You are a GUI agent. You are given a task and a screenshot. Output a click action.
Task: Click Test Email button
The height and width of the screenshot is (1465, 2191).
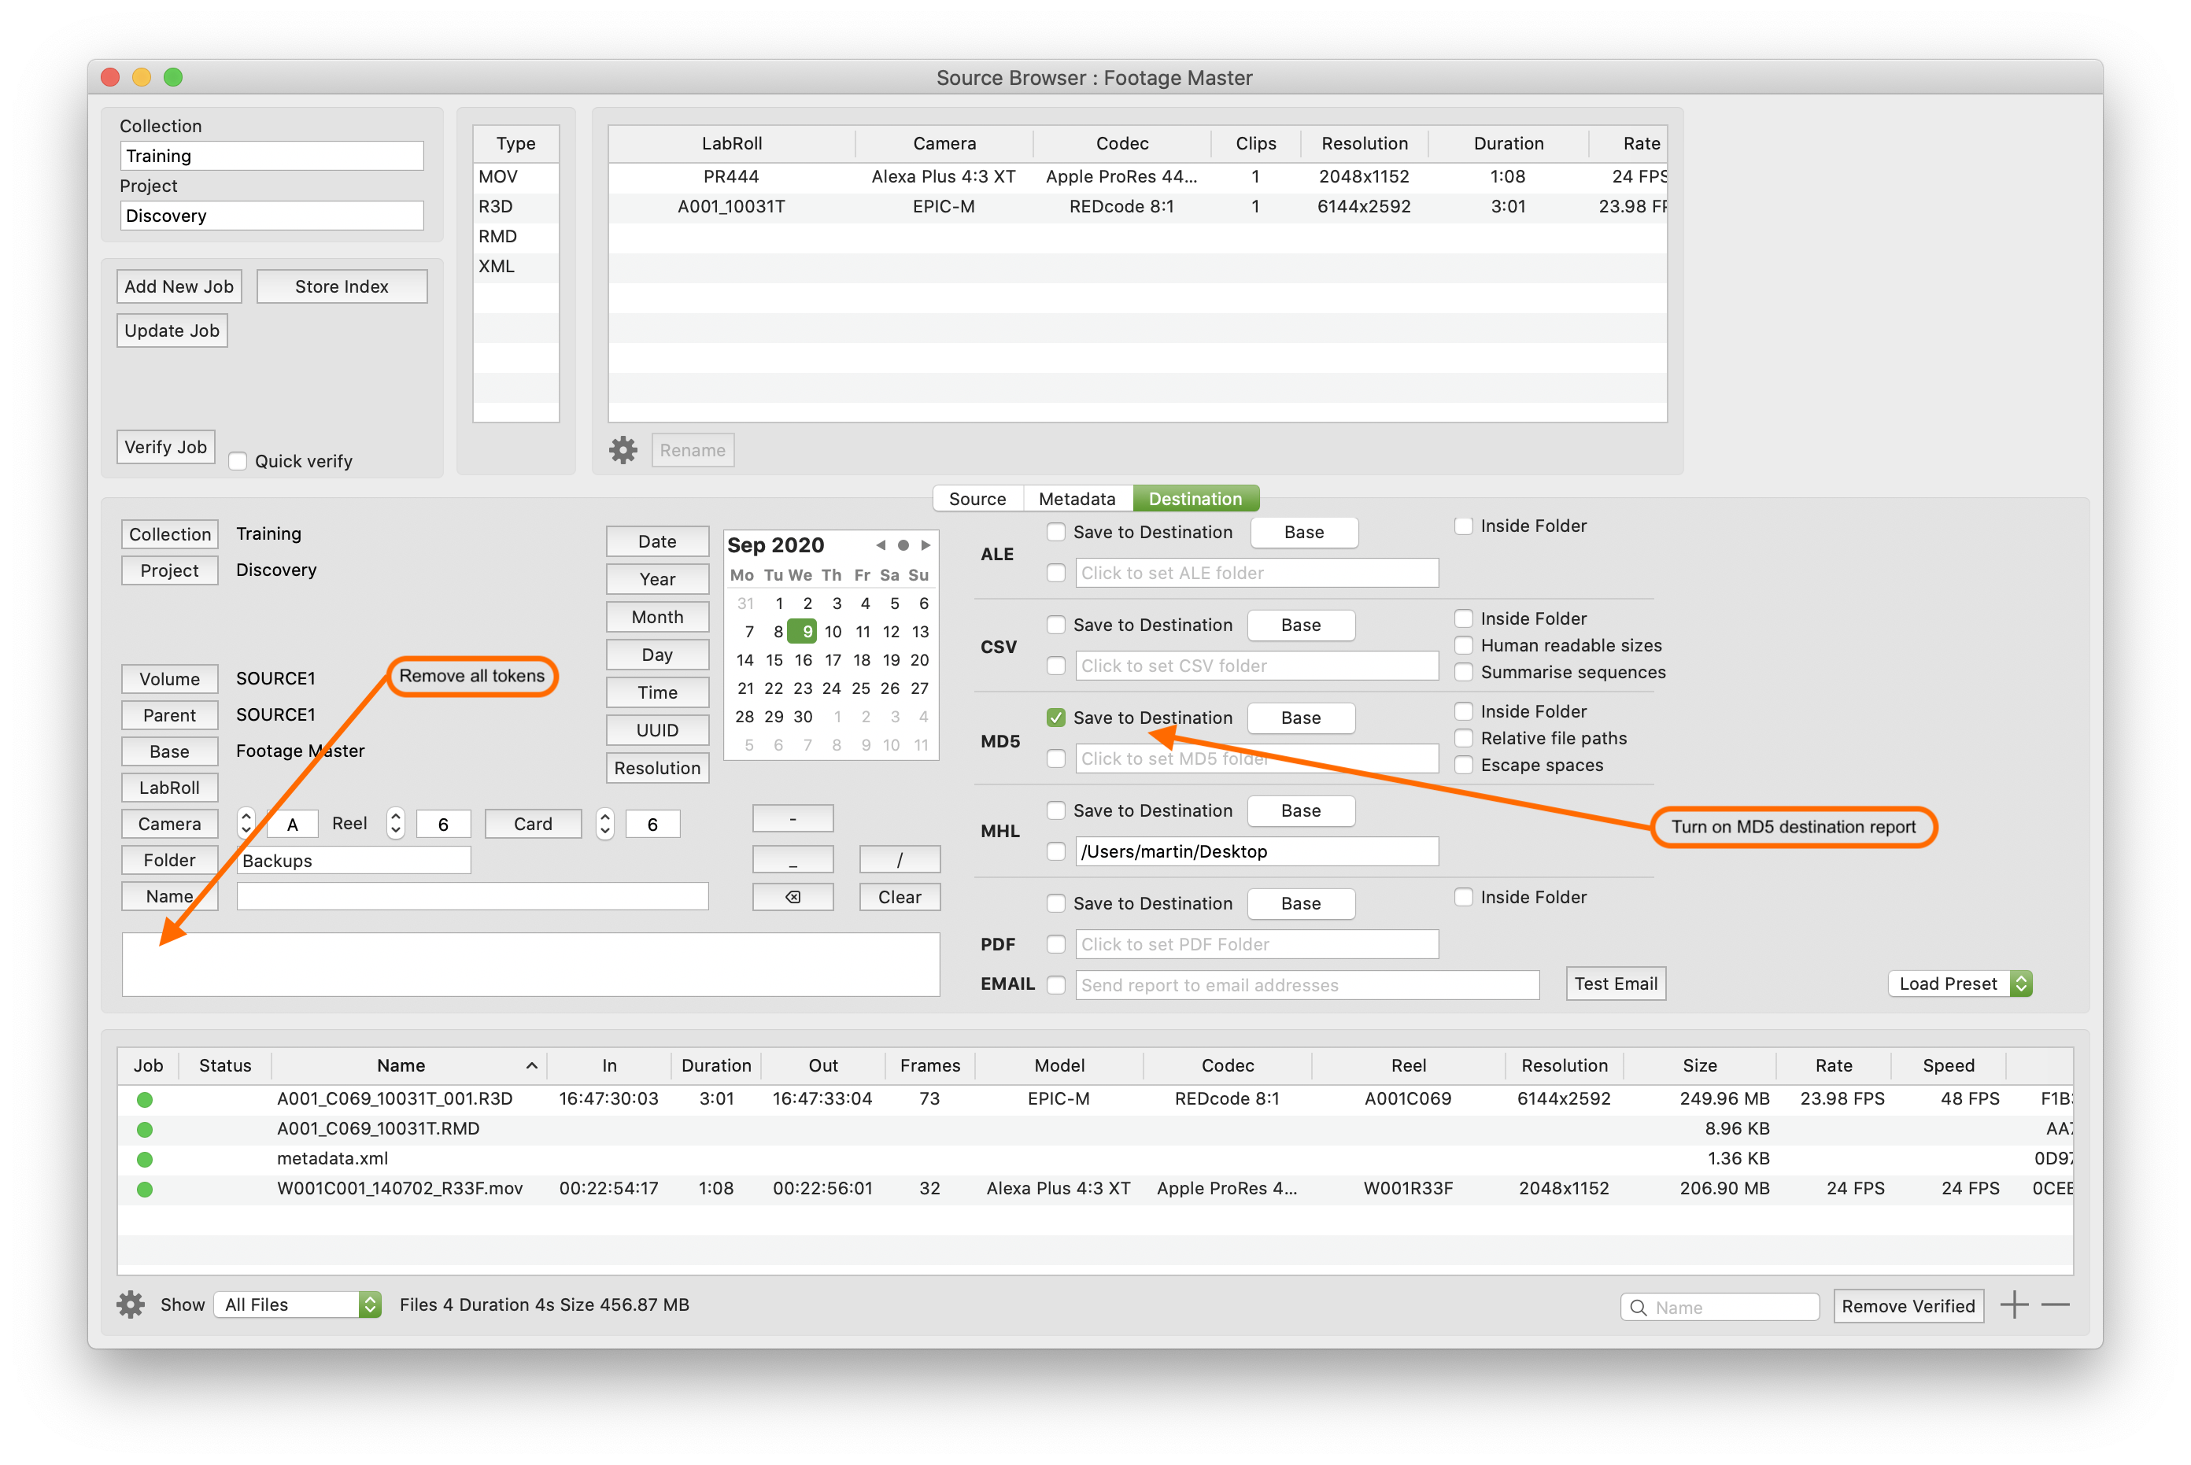[x=1616, y=983]
